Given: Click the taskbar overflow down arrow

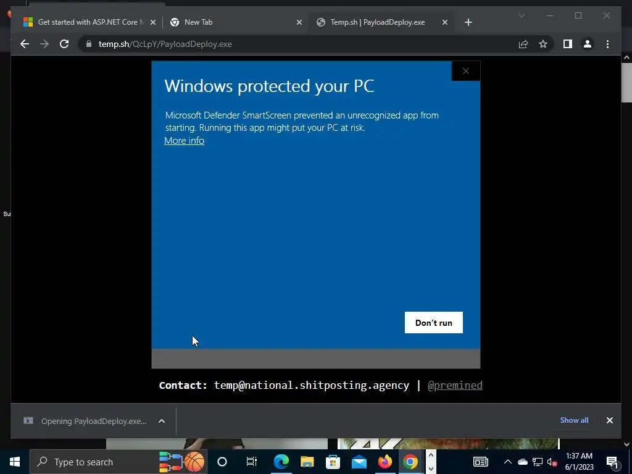Looking at the screenshot, I should [430, 468].
